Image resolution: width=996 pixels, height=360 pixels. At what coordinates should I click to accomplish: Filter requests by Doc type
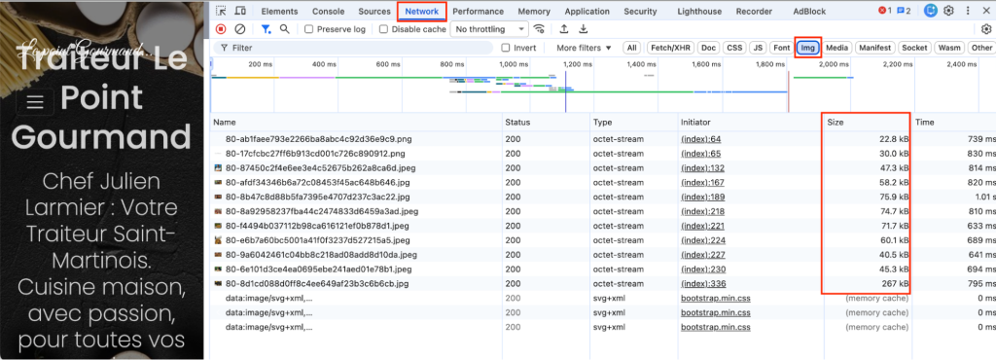coord(709,48)
